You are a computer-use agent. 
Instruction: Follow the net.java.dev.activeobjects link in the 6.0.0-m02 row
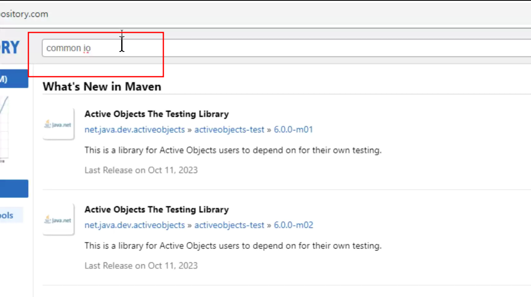135,225
